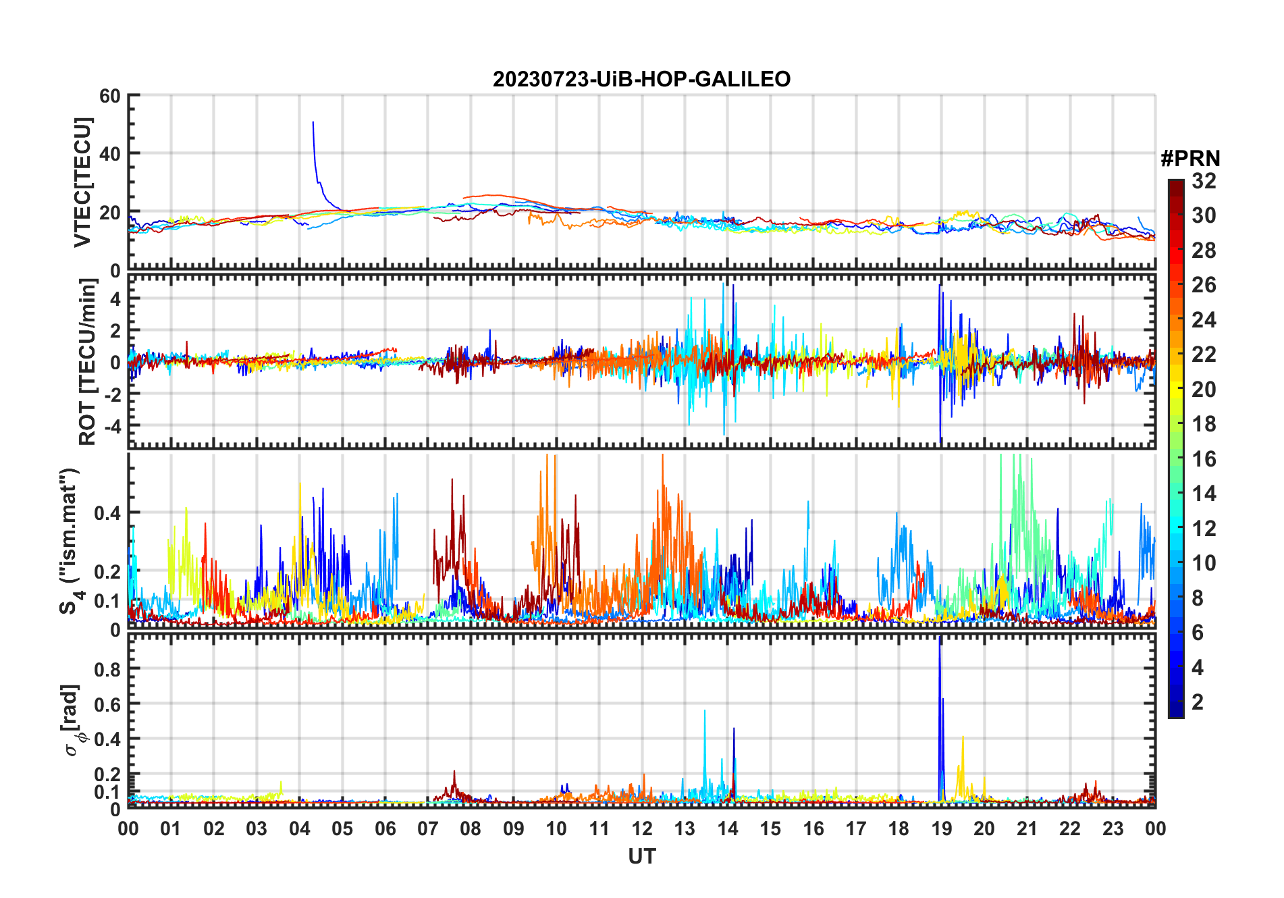Click the UT x-axis label
Viewport: 1284px width, 898px height.
641,857
